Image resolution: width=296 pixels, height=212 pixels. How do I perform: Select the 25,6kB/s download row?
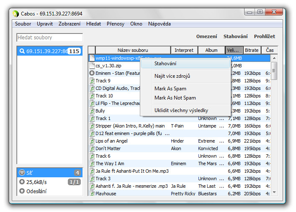click(x=50, y=182)
